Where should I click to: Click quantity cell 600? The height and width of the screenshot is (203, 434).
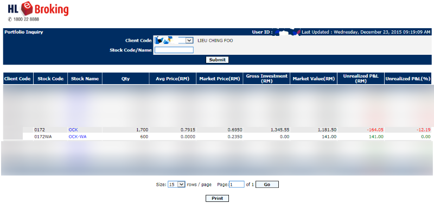pyautogui.click(x=144, y=137)
